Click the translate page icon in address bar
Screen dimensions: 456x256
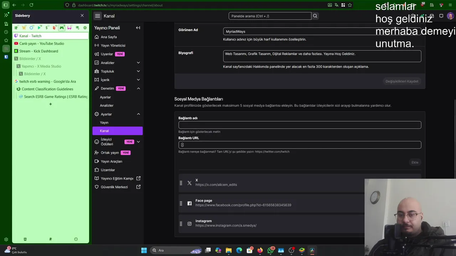click(x=336, y=5)
